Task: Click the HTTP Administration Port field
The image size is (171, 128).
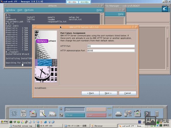Action: pyautogui.click(x=110, y=51)
